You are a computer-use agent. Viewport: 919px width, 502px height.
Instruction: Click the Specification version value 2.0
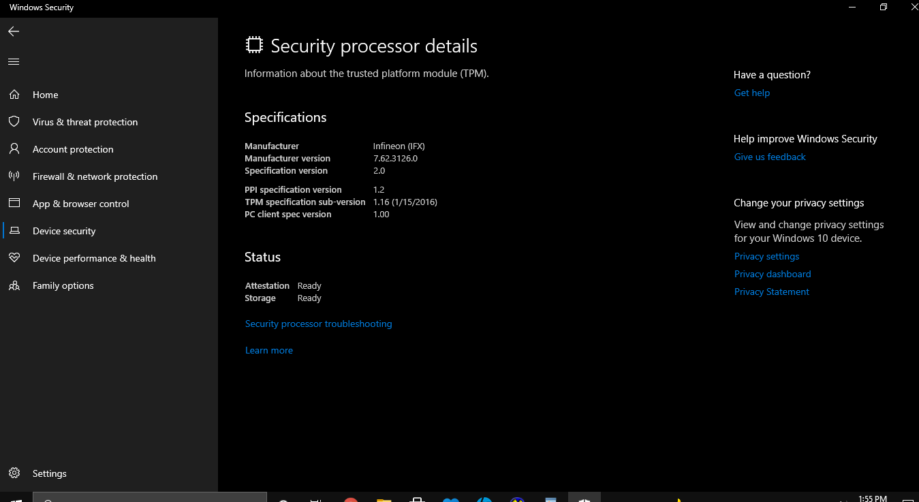(379, 170)
